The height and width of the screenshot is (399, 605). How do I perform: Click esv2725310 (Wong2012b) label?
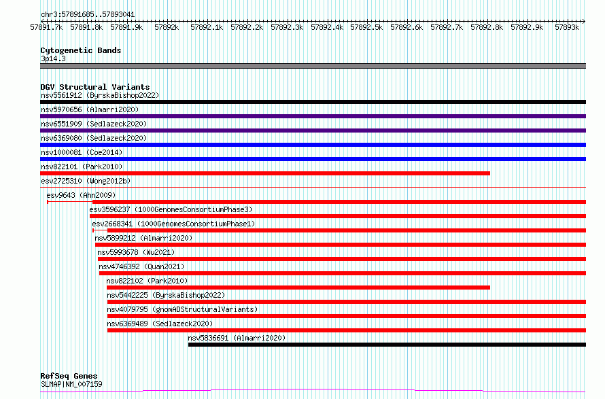tap(86, 181)
